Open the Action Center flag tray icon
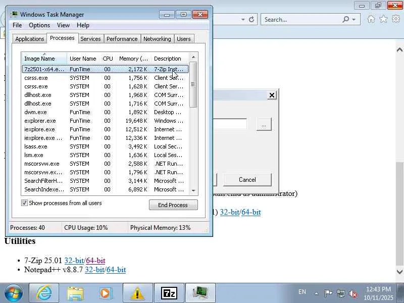404x303 pixels. 328,293
